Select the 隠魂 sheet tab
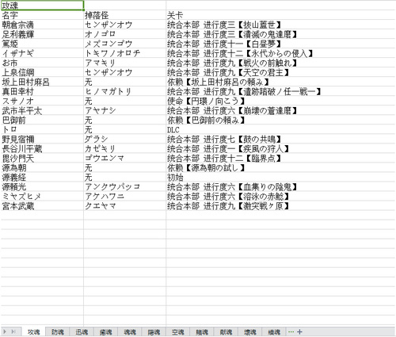Viewport: 396px width, 337px height. (x=154, y=332)
